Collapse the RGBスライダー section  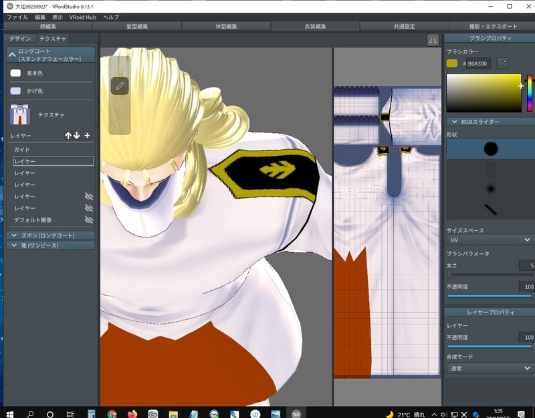point(491,122)
